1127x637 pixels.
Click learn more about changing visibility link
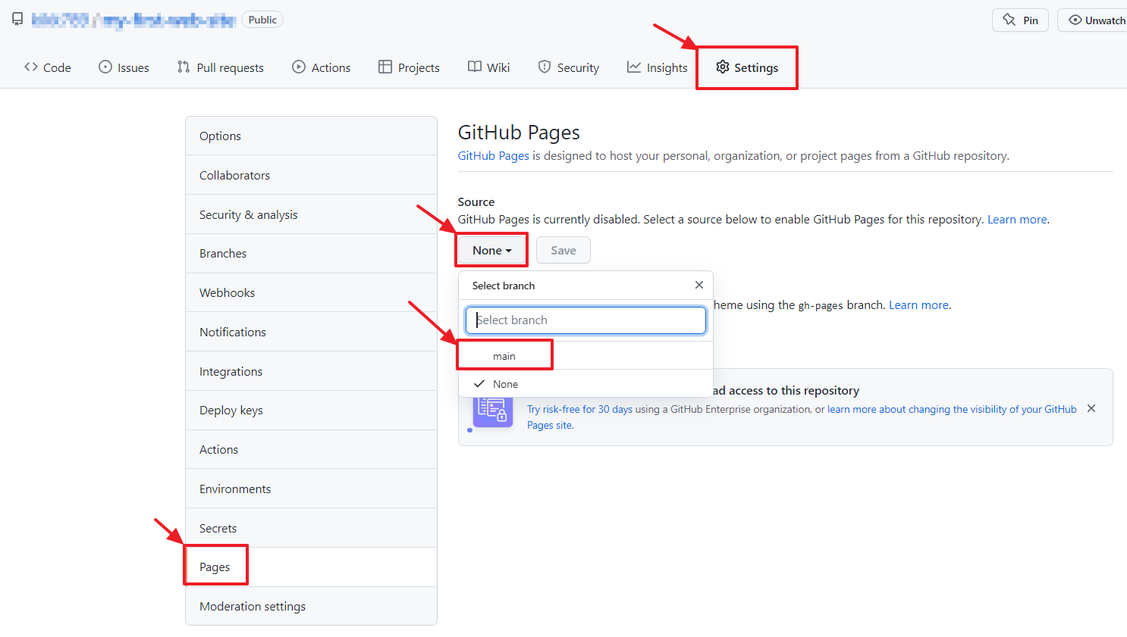(952, 409)
